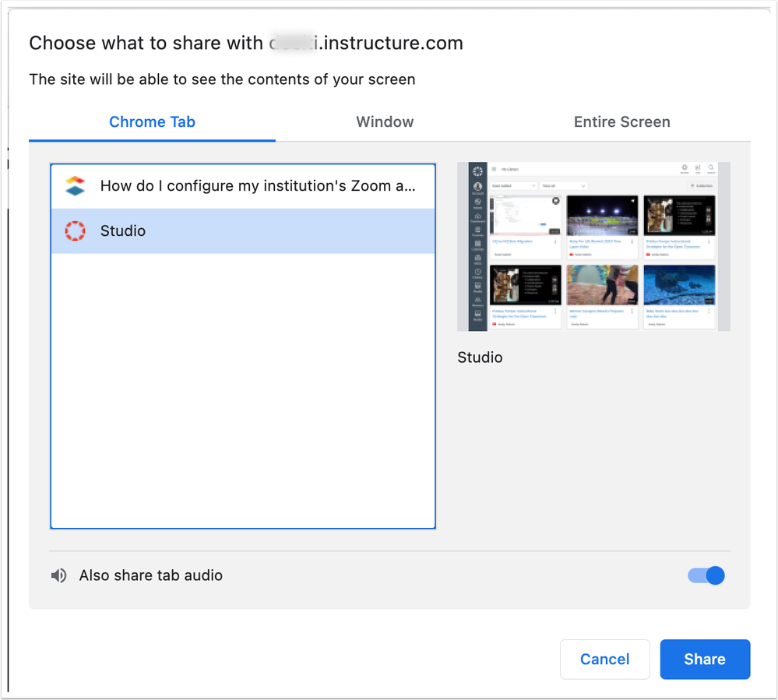The height and width of the screenshot is (700, 778).
Task: Switch to the Entire Screen tab
Action: point(621,122)
